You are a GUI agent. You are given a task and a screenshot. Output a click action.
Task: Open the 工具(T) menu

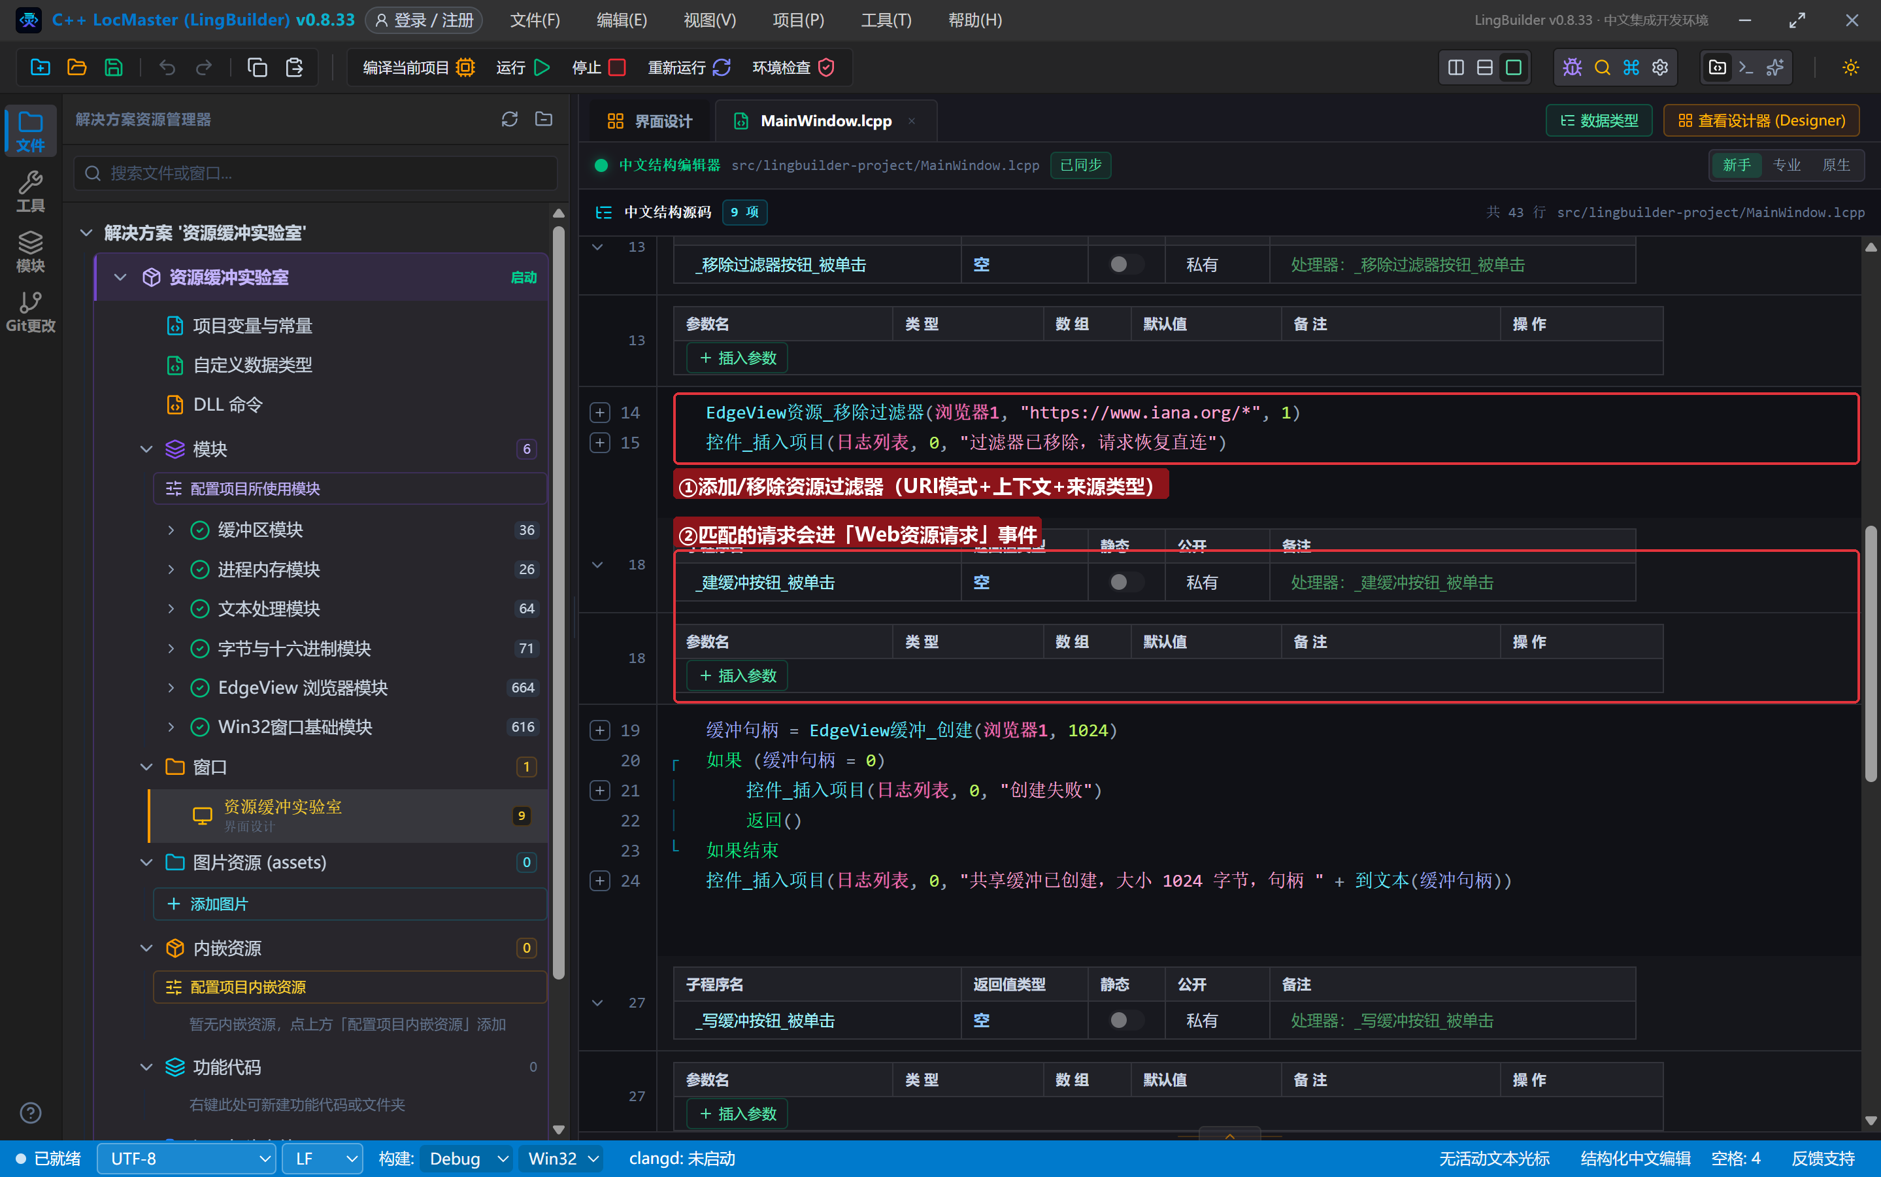point(886,20)
